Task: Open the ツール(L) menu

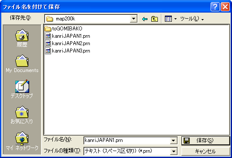Action: [191, 19]
